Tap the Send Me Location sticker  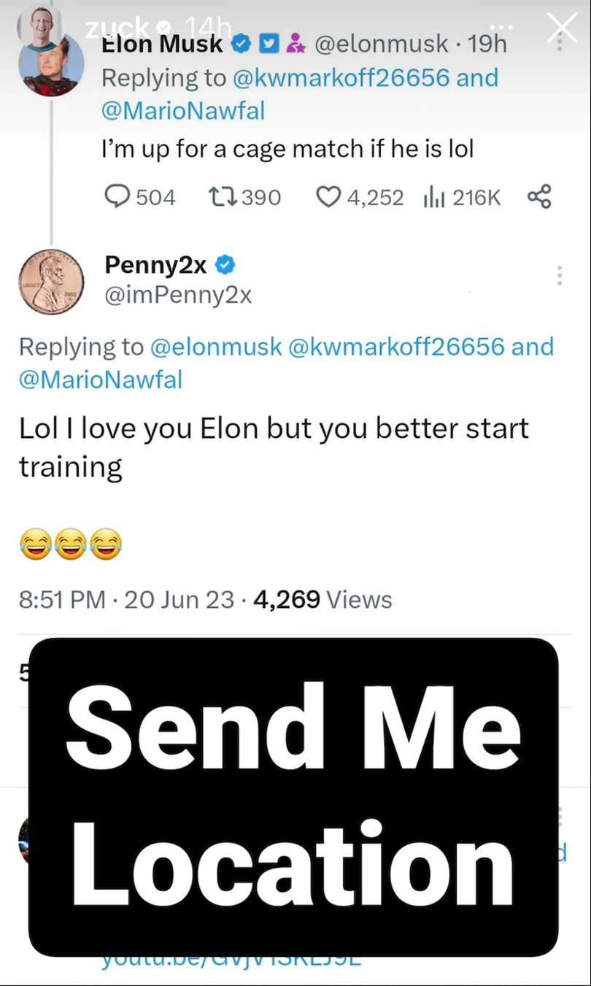(x=294, y=796)
